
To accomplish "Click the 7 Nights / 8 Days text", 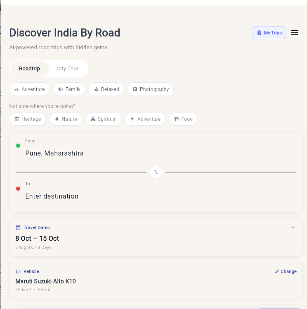I will (x=33, y=247).
